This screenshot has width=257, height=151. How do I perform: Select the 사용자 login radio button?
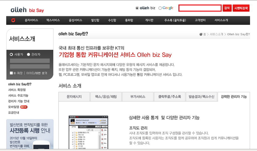[11, 54]
